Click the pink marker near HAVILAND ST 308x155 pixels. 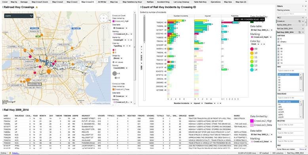pos(35,73)
